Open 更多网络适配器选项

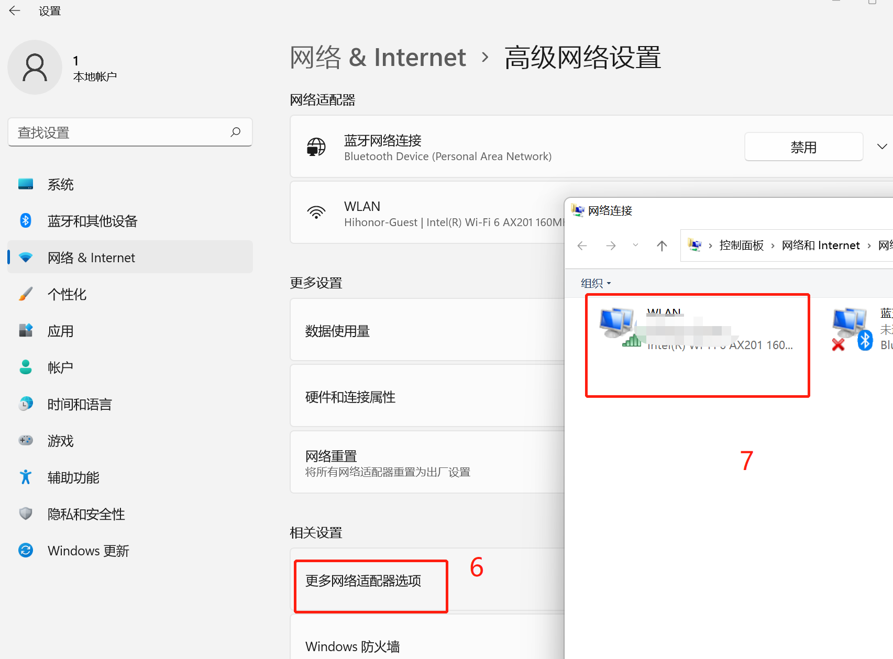363,580
